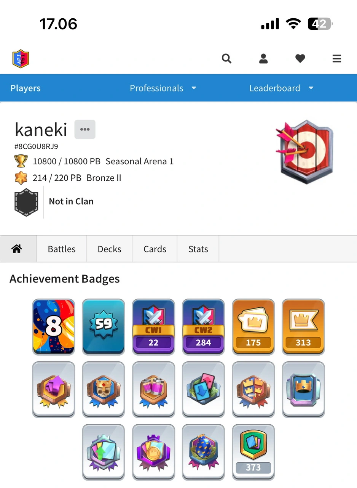Open the Stats tab
357x488 pixels.
(198, 249)
